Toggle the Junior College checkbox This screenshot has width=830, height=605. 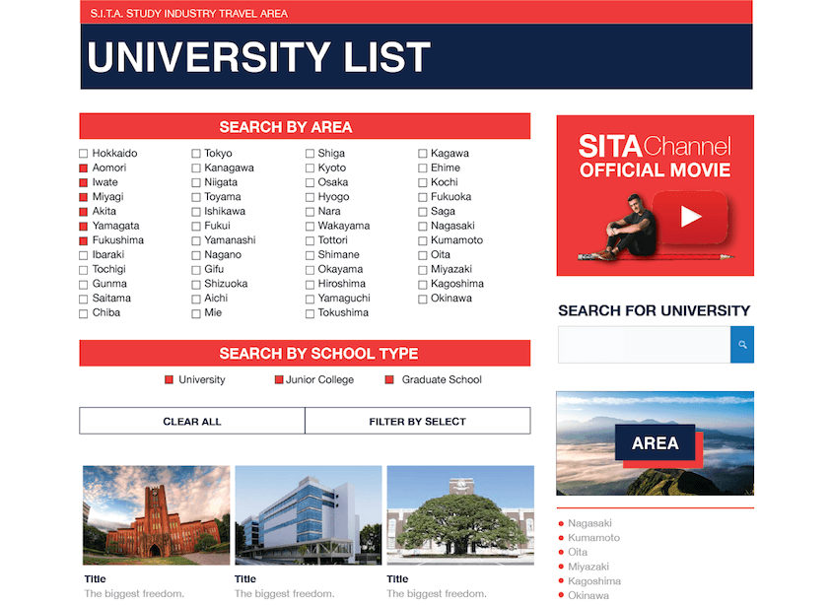coord(279,379)
